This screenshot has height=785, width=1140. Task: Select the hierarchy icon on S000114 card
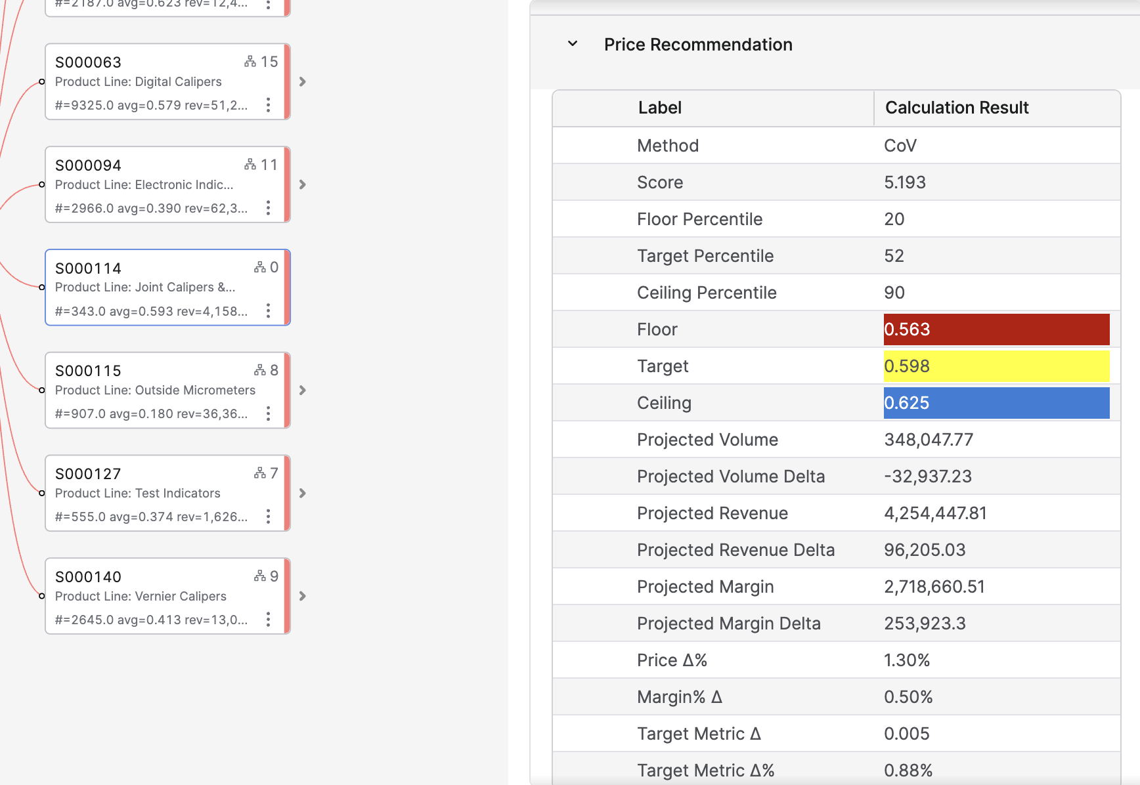(261, 267)
